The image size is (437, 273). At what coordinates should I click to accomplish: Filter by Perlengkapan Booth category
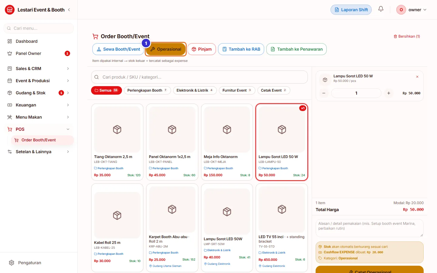click(147, 90)
